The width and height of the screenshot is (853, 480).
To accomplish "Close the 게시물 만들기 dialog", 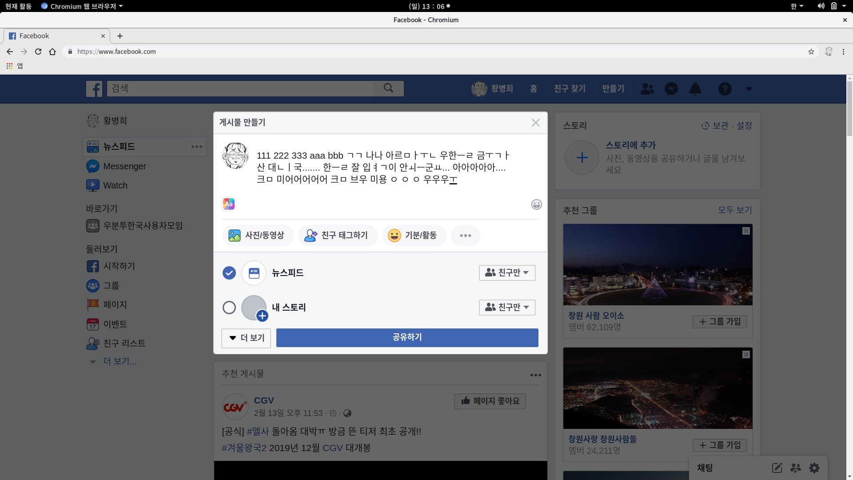I will [535, 123].
